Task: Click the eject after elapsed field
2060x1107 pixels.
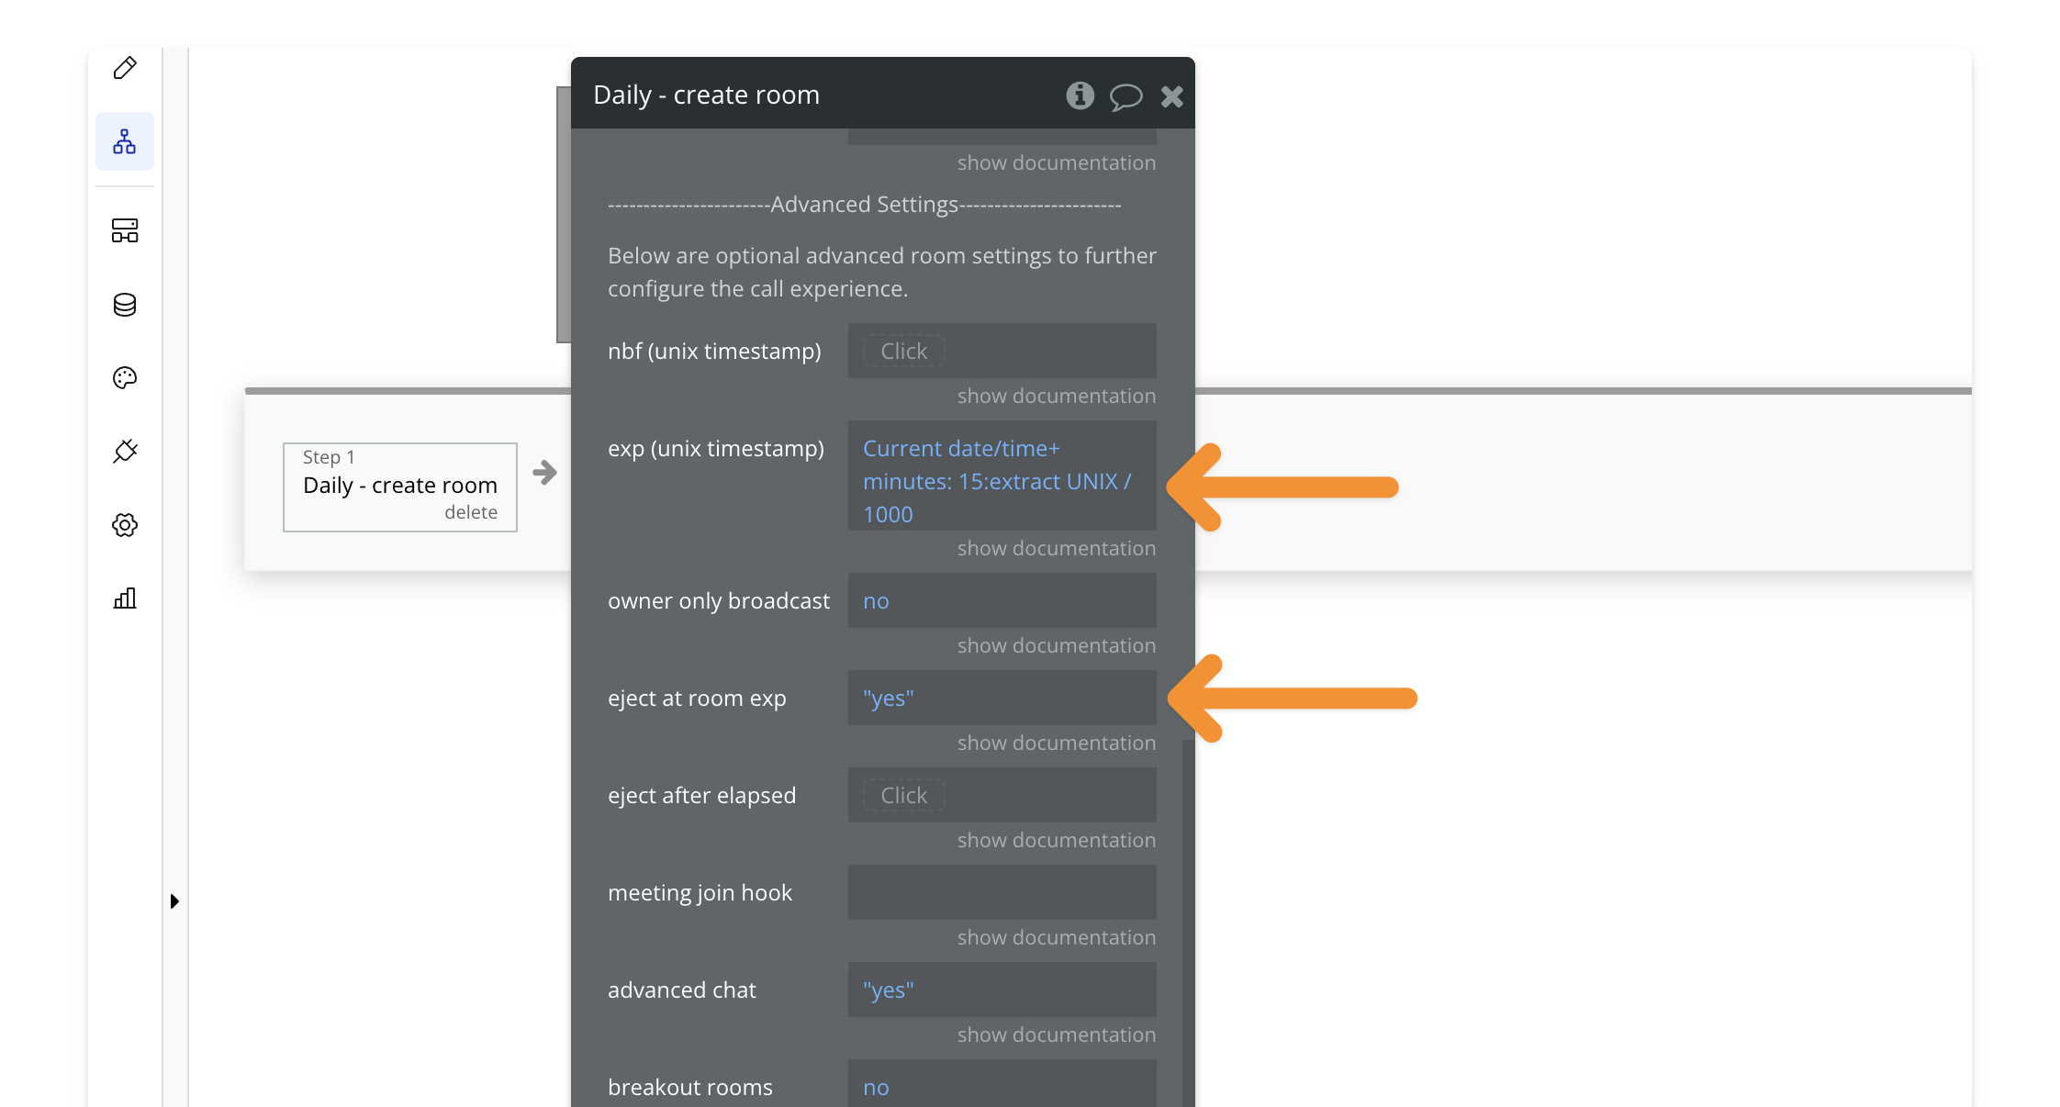Action: (x=1002, y=795)
